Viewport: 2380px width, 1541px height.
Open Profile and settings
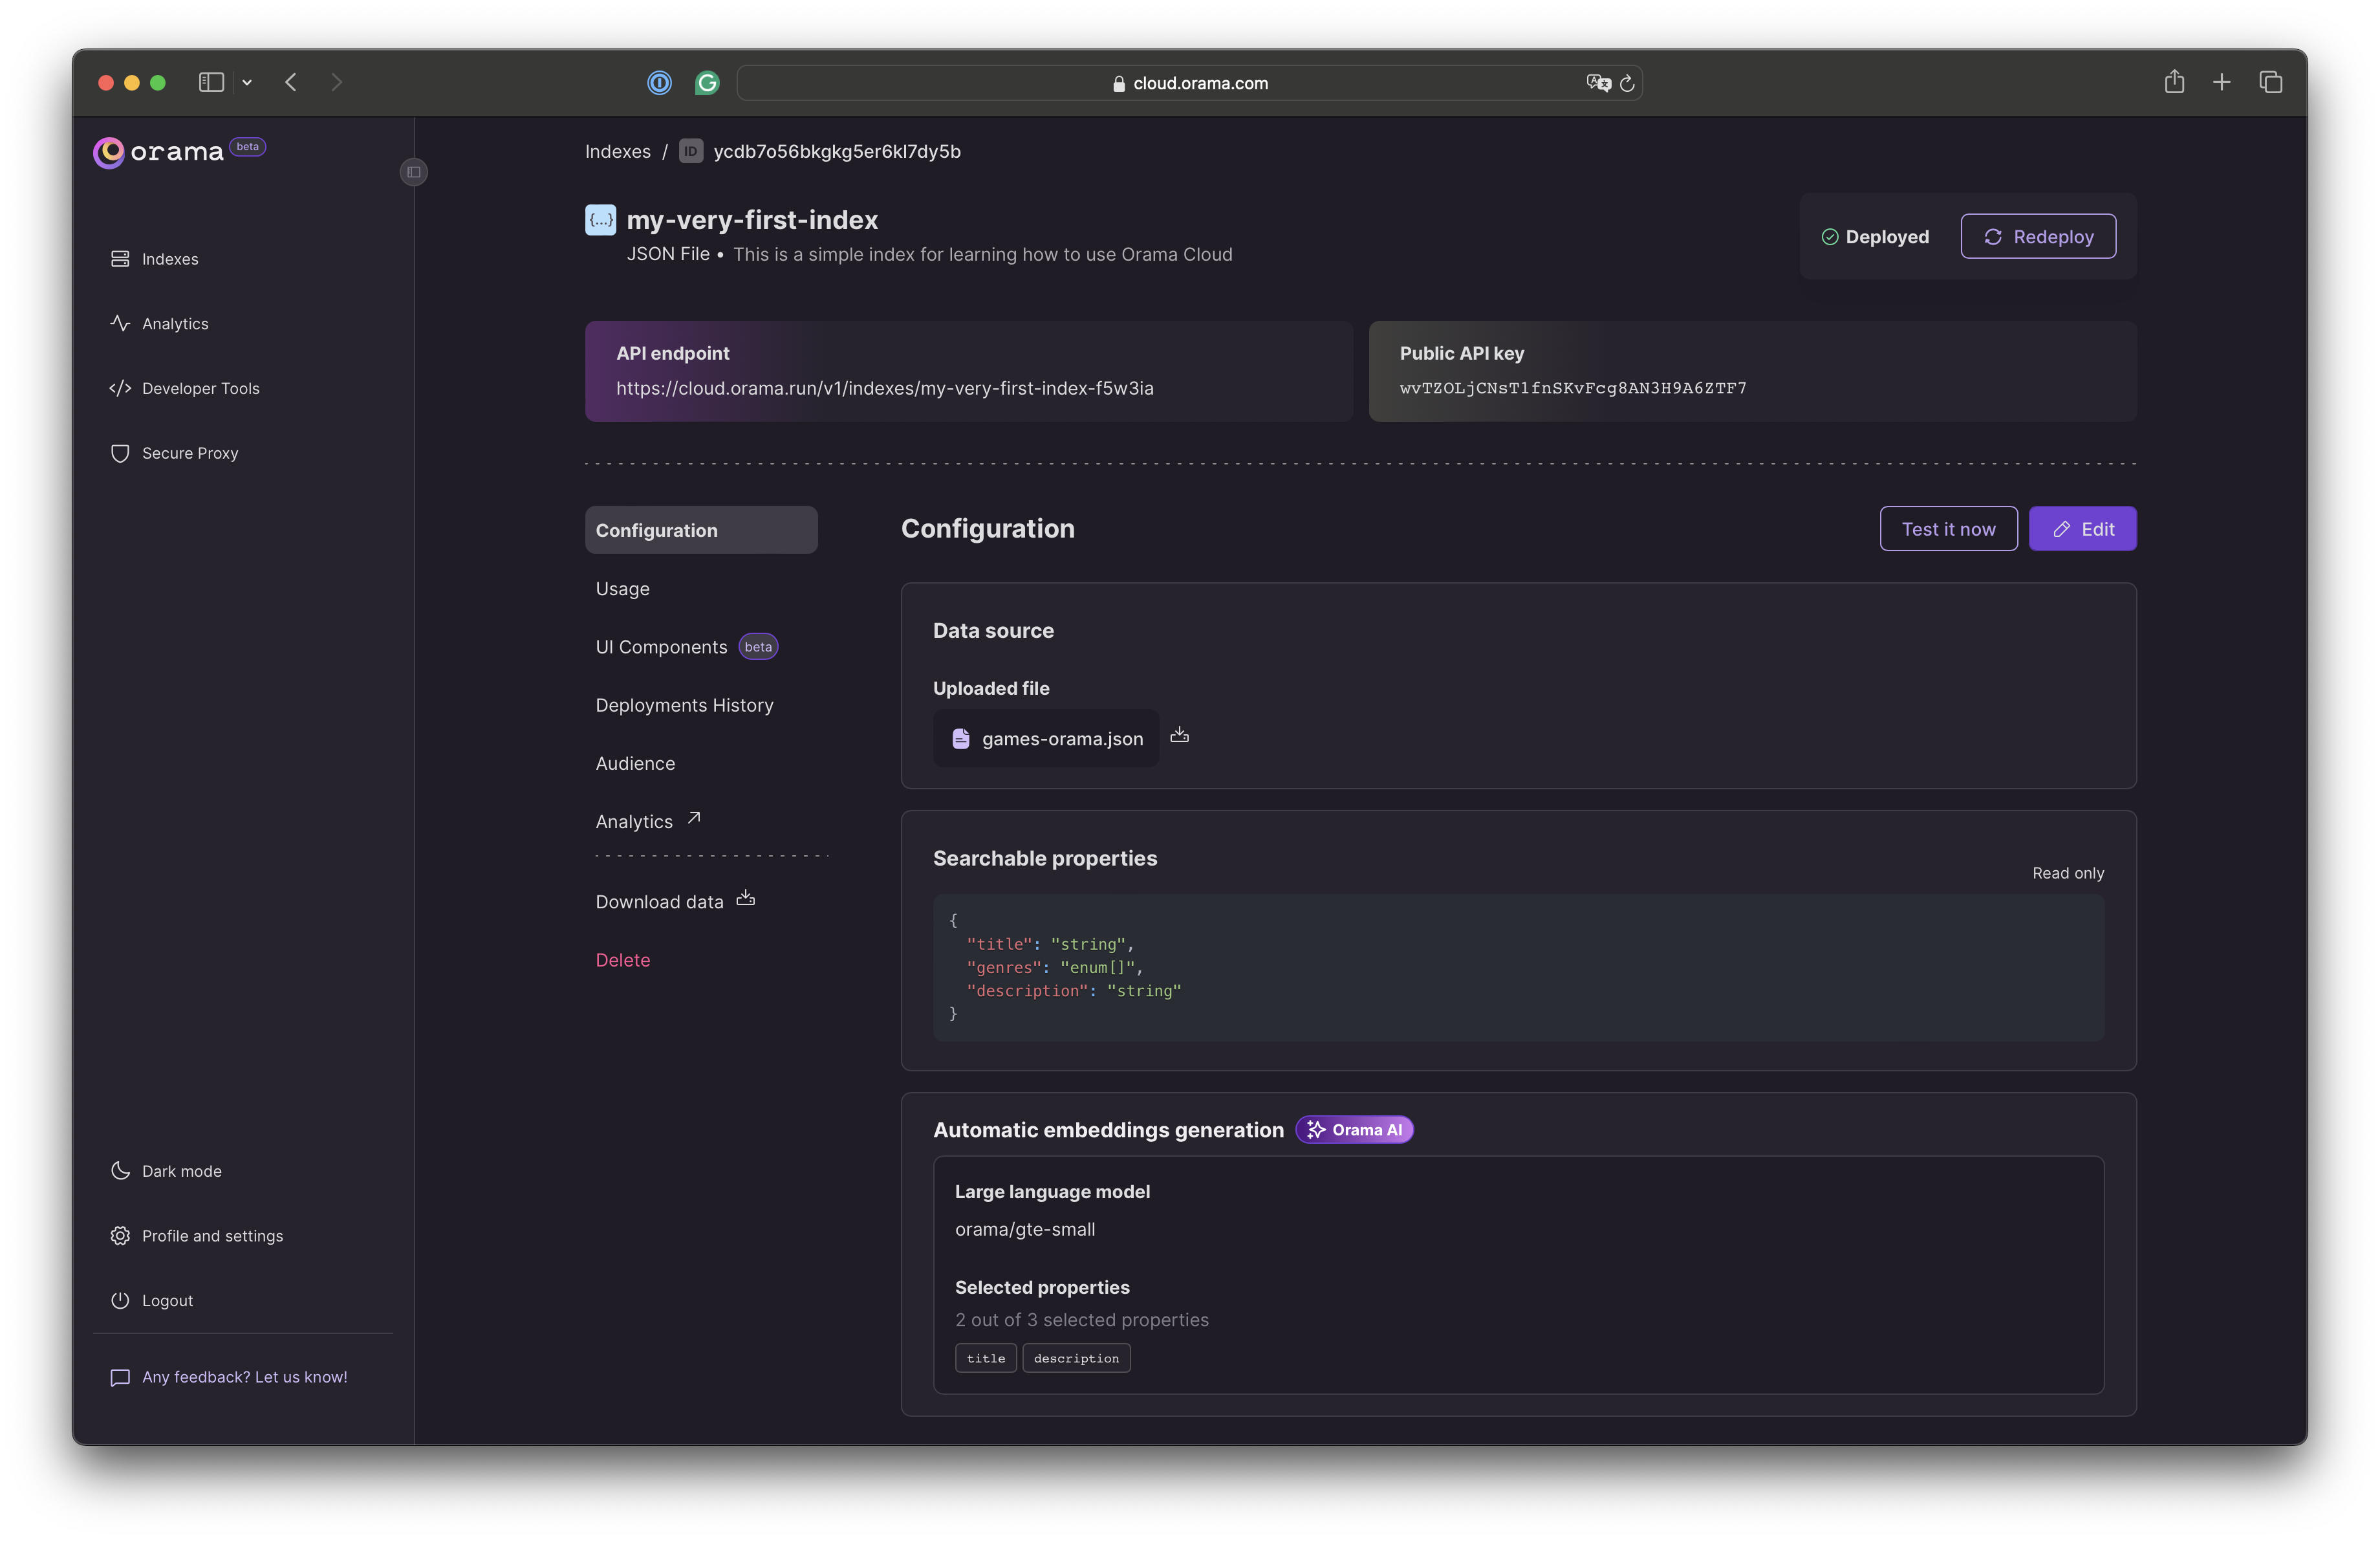click(196, 1236)
